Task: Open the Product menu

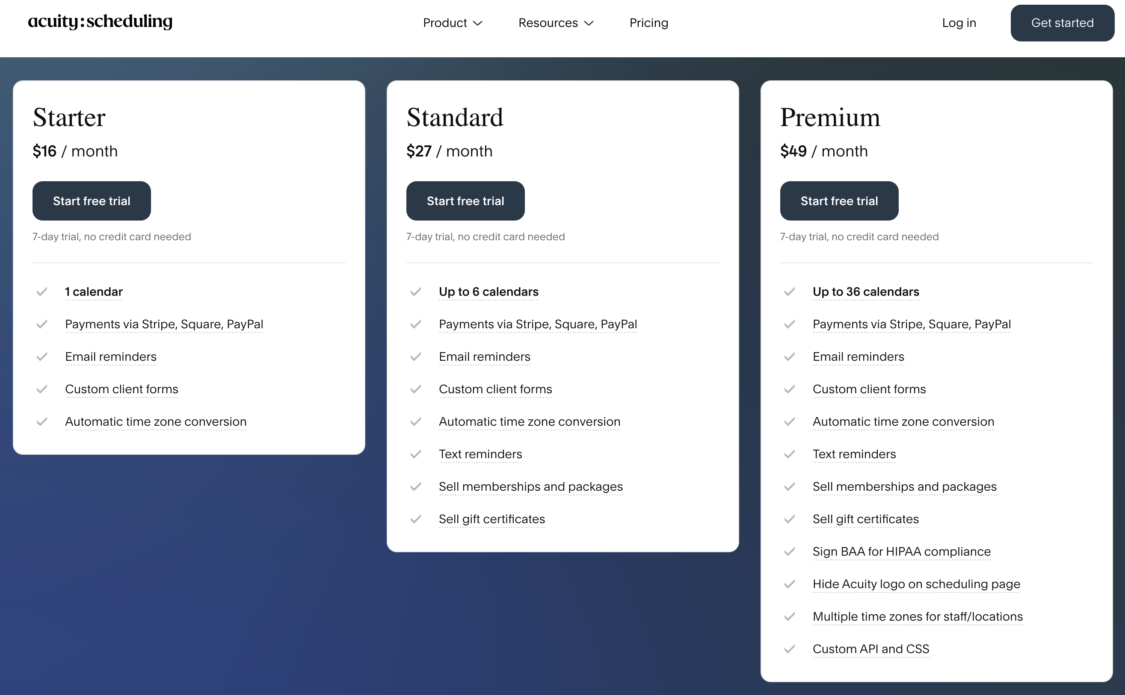Action: 445,23
